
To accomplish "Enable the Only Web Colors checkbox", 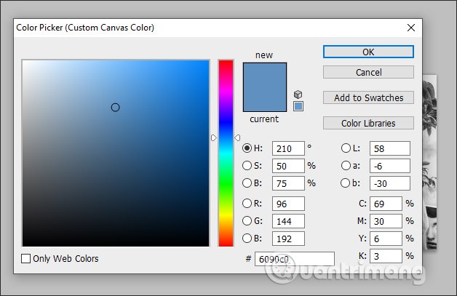I will 26,258.
